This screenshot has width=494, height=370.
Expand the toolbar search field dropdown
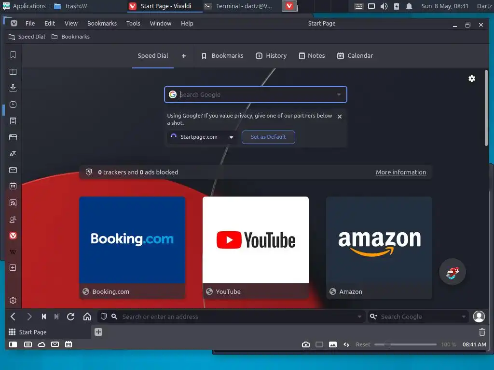tap(464, 317)
